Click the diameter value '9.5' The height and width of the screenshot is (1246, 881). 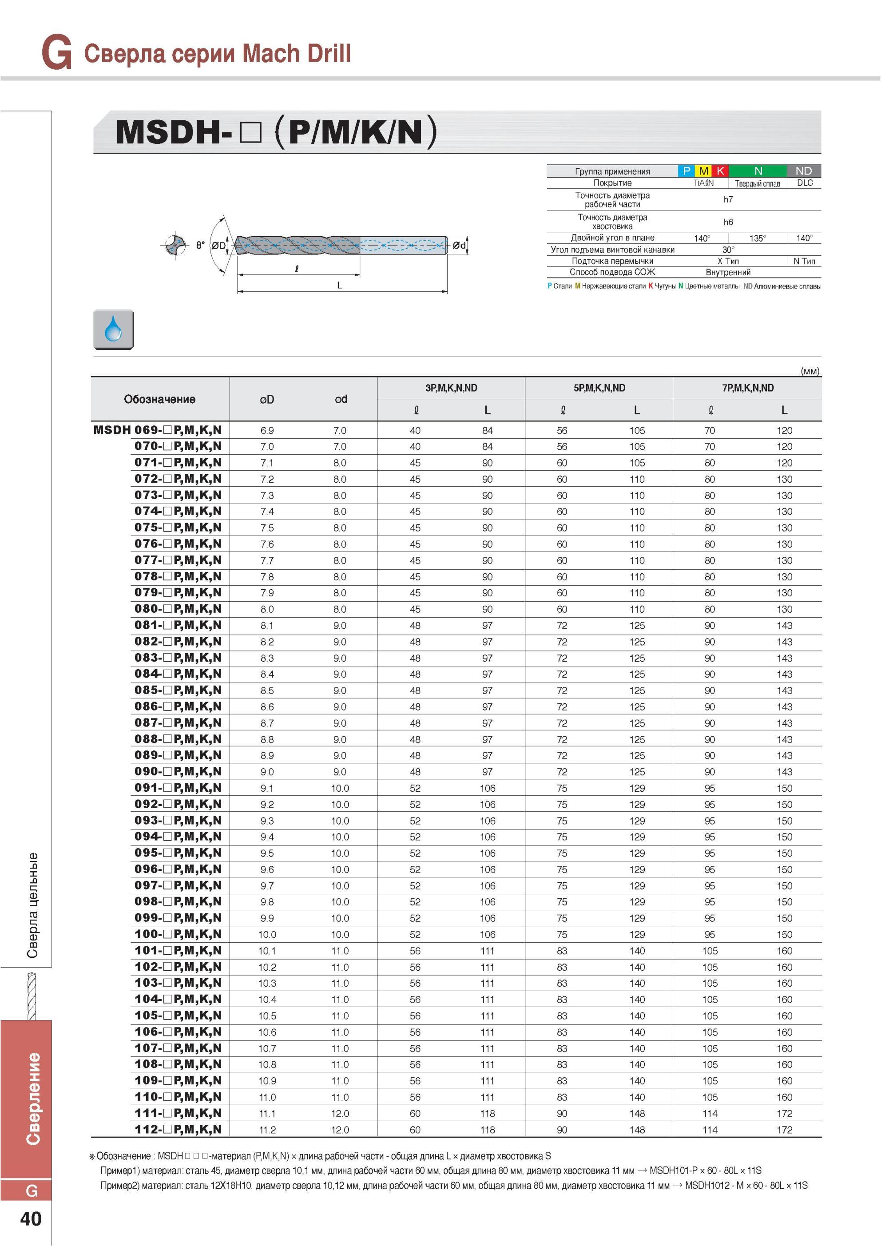[x=267, y=853]
